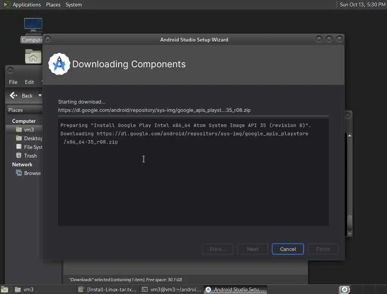Click the scrollbar up arrow behind the wizard
Viewport: 387px width, 294px height.
tap(350, 136)
